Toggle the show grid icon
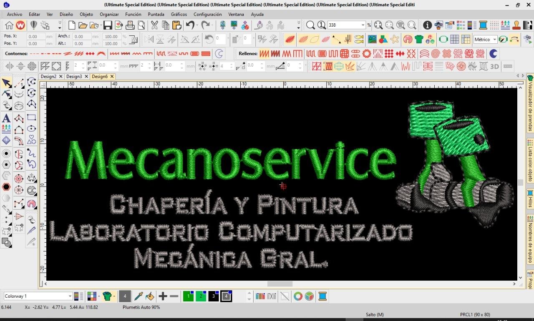This screenshot has height=321, width=534. [454, 40]
